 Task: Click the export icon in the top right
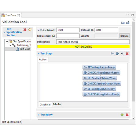pyautogui.click(x=128, y=23)
